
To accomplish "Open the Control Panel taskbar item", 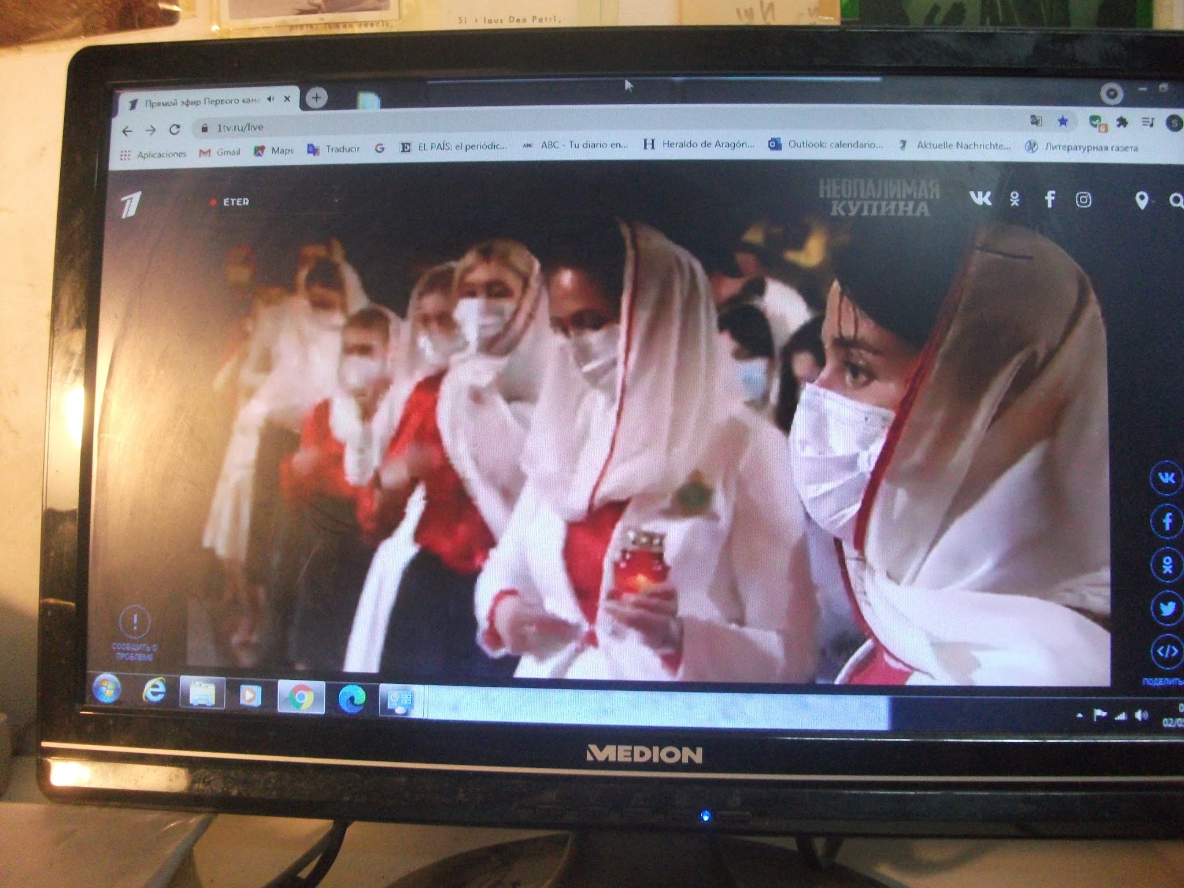I will pos(401,701).
